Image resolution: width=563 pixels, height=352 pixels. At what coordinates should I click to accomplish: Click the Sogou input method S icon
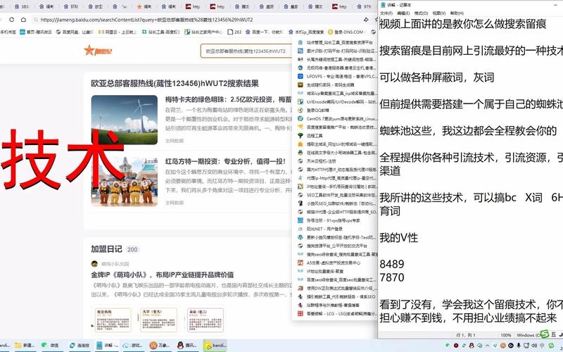[x=545, y=334]
